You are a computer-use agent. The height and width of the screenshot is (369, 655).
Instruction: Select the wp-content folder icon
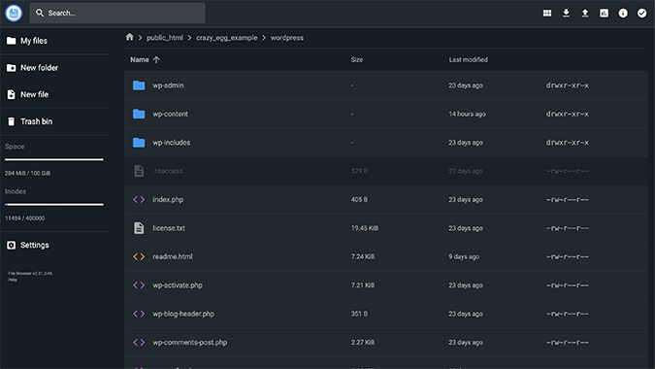coord(139,114)
